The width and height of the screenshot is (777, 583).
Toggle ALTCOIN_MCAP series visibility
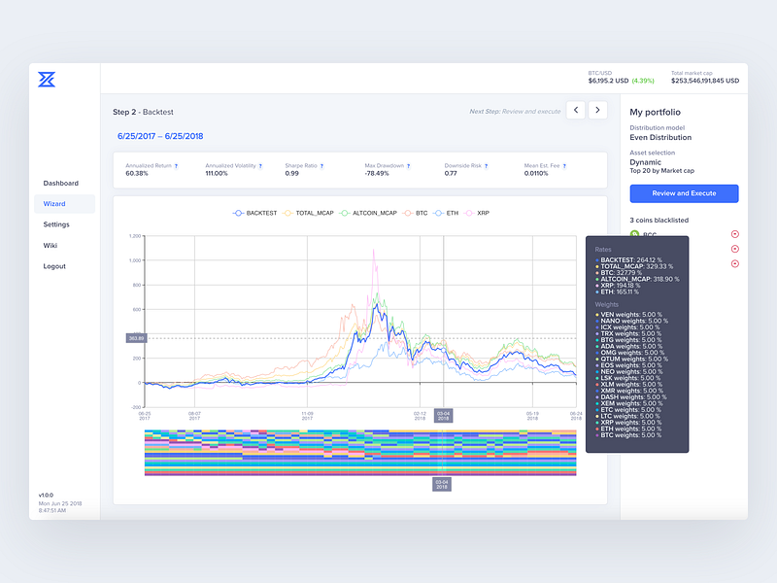[368, 213]
